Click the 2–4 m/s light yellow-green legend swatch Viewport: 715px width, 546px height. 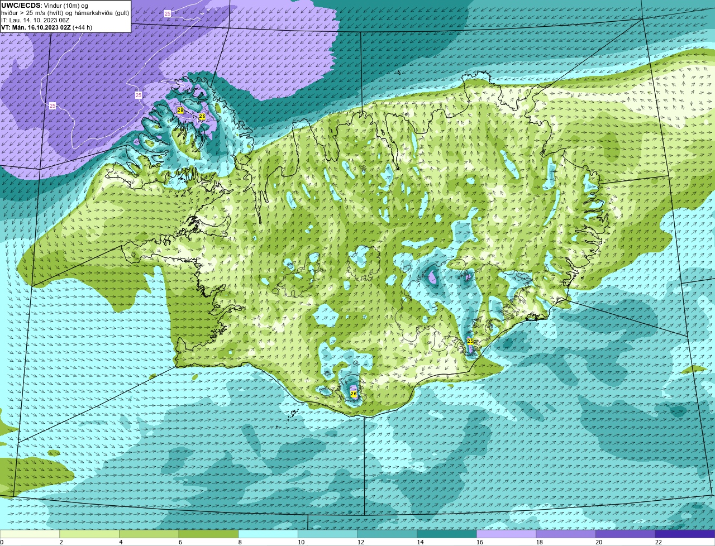pos(89,534)
